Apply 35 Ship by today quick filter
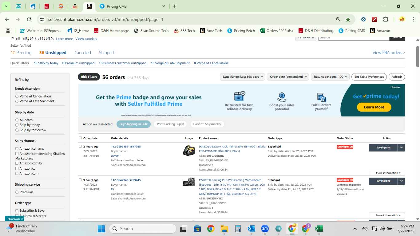Image resolution: width=420 pixels, height=236 pixels. coord(46,63)
